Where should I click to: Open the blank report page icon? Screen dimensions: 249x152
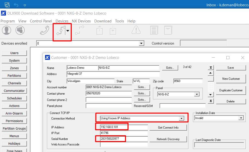point(168,30)
